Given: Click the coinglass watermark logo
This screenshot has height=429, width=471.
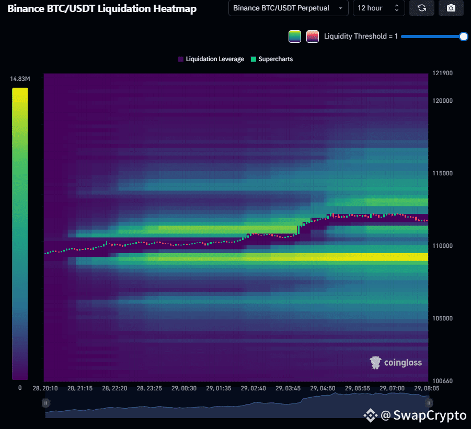Looking at the screenshot, I should 396,363.
